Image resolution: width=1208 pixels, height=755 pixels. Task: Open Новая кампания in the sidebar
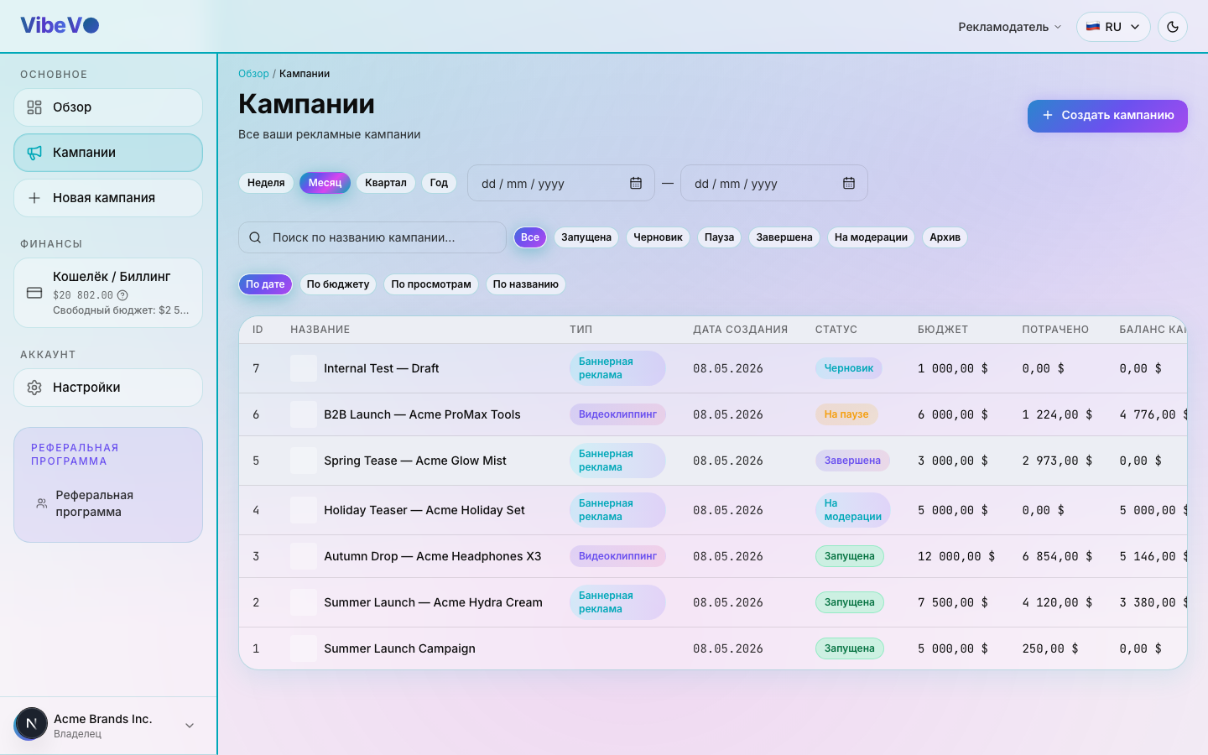108,198
